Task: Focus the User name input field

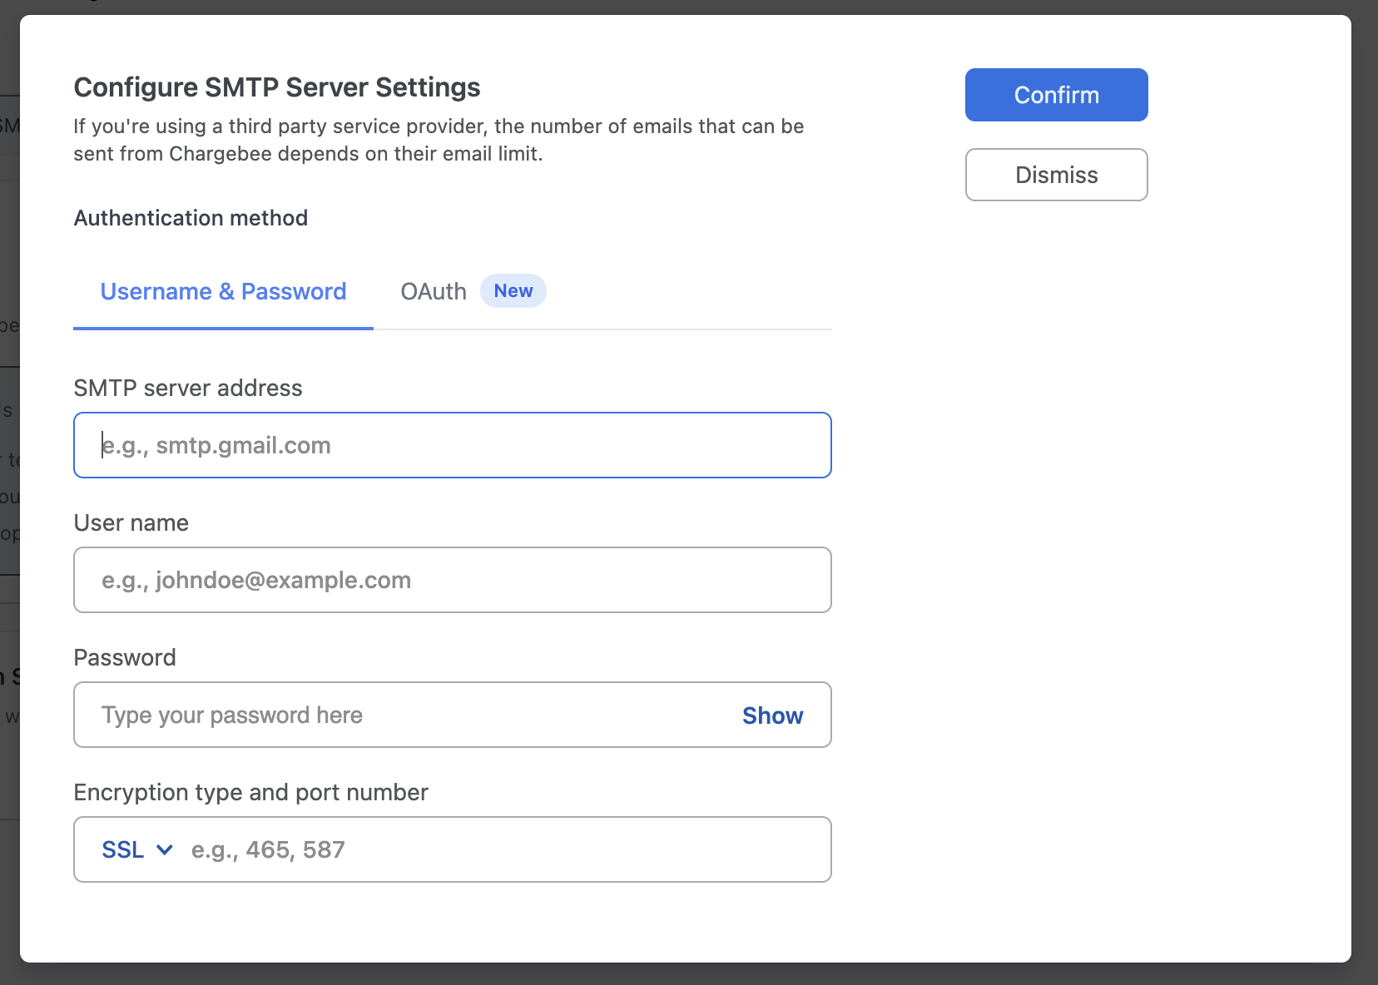Action: pyautogui.click(x=452, y=580)
